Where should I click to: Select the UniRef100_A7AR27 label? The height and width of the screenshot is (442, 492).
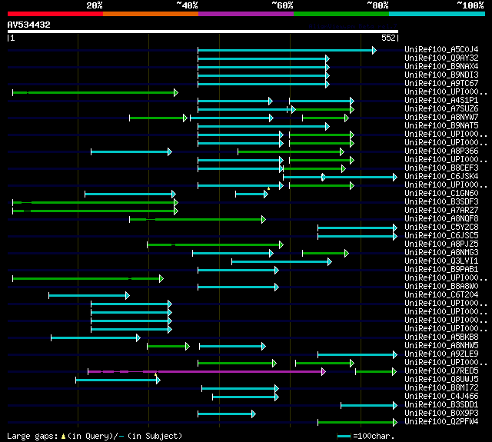(x=441, y=211)
